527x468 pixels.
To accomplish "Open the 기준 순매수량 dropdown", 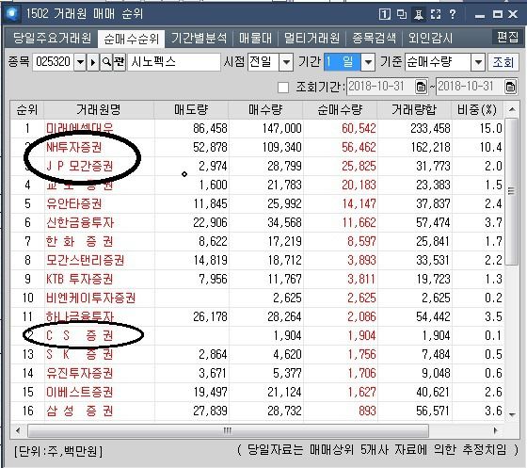I will pos(478,62).
